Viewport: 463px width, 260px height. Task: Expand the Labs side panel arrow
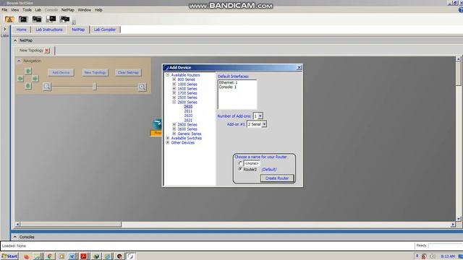tap(5, 29)
